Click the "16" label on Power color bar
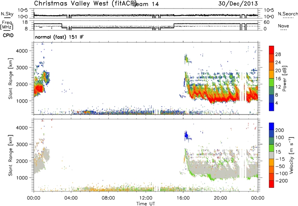Viewport: 298px width, 206px height. (x=278, y=79)
